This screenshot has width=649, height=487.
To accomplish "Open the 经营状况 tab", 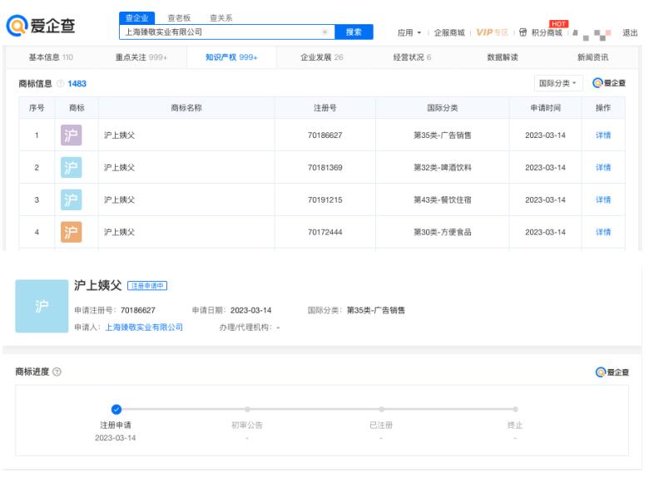I will coord(412,57).
